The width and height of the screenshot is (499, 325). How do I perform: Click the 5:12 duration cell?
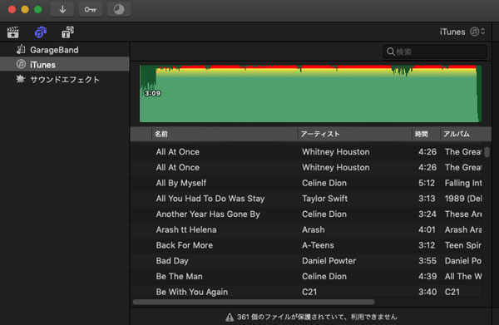pos(427,183)
